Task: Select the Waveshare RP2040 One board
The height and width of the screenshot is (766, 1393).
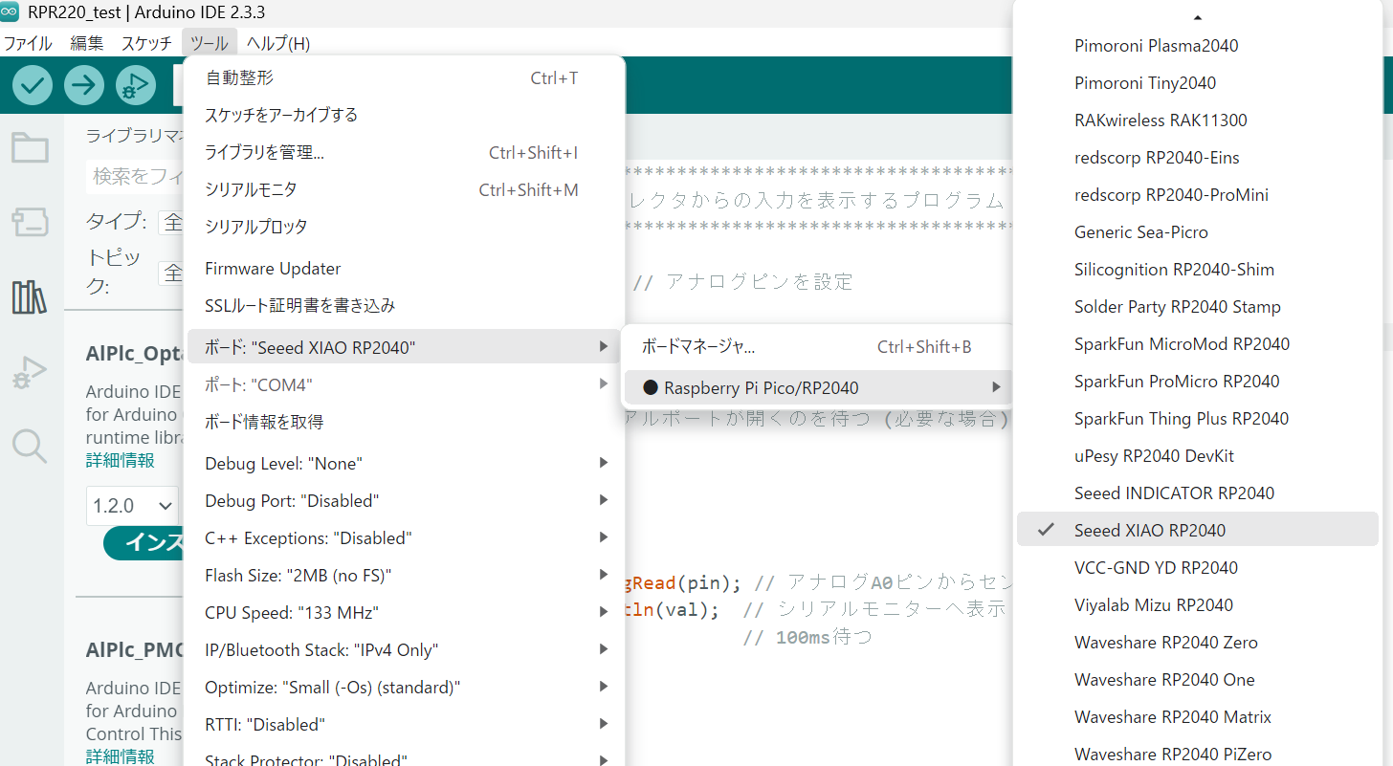Action: tap(1198, 679)
